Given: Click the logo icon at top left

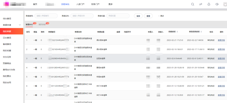Looking at the screenshot, I should pos(6,4).
